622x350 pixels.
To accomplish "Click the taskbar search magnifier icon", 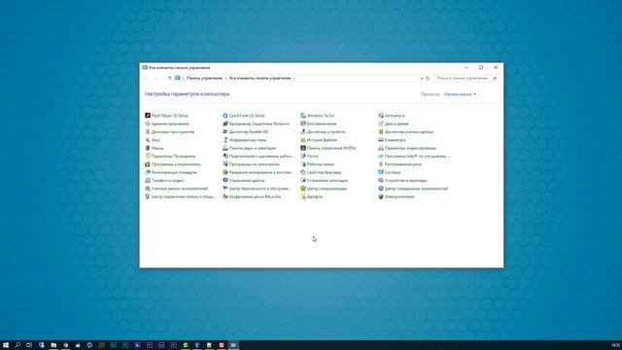I will pyautogui.click(x=17, y=345).
